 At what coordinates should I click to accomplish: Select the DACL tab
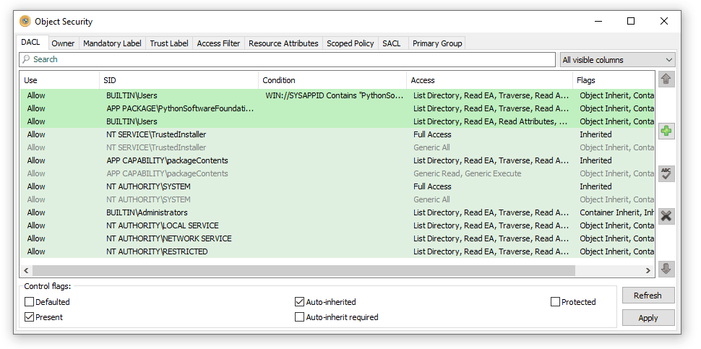click(x=31, y=43)
